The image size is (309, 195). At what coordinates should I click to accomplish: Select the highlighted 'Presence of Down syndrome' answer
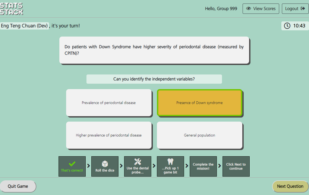(199, 103)
